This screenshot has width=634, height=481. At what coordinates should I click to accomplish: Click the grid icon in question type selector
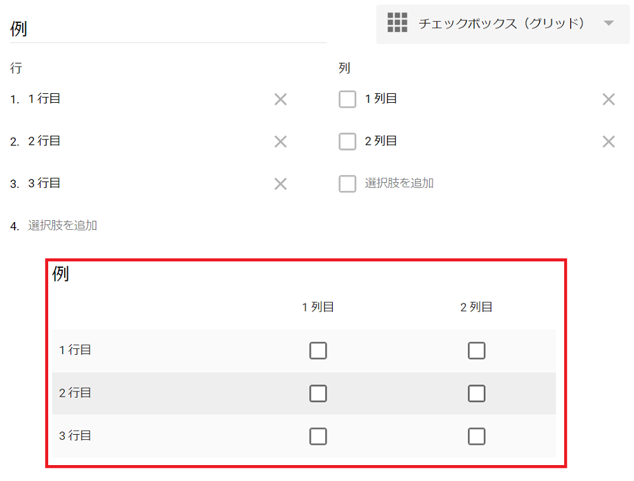pyautogui.click(x=397, y=23)
